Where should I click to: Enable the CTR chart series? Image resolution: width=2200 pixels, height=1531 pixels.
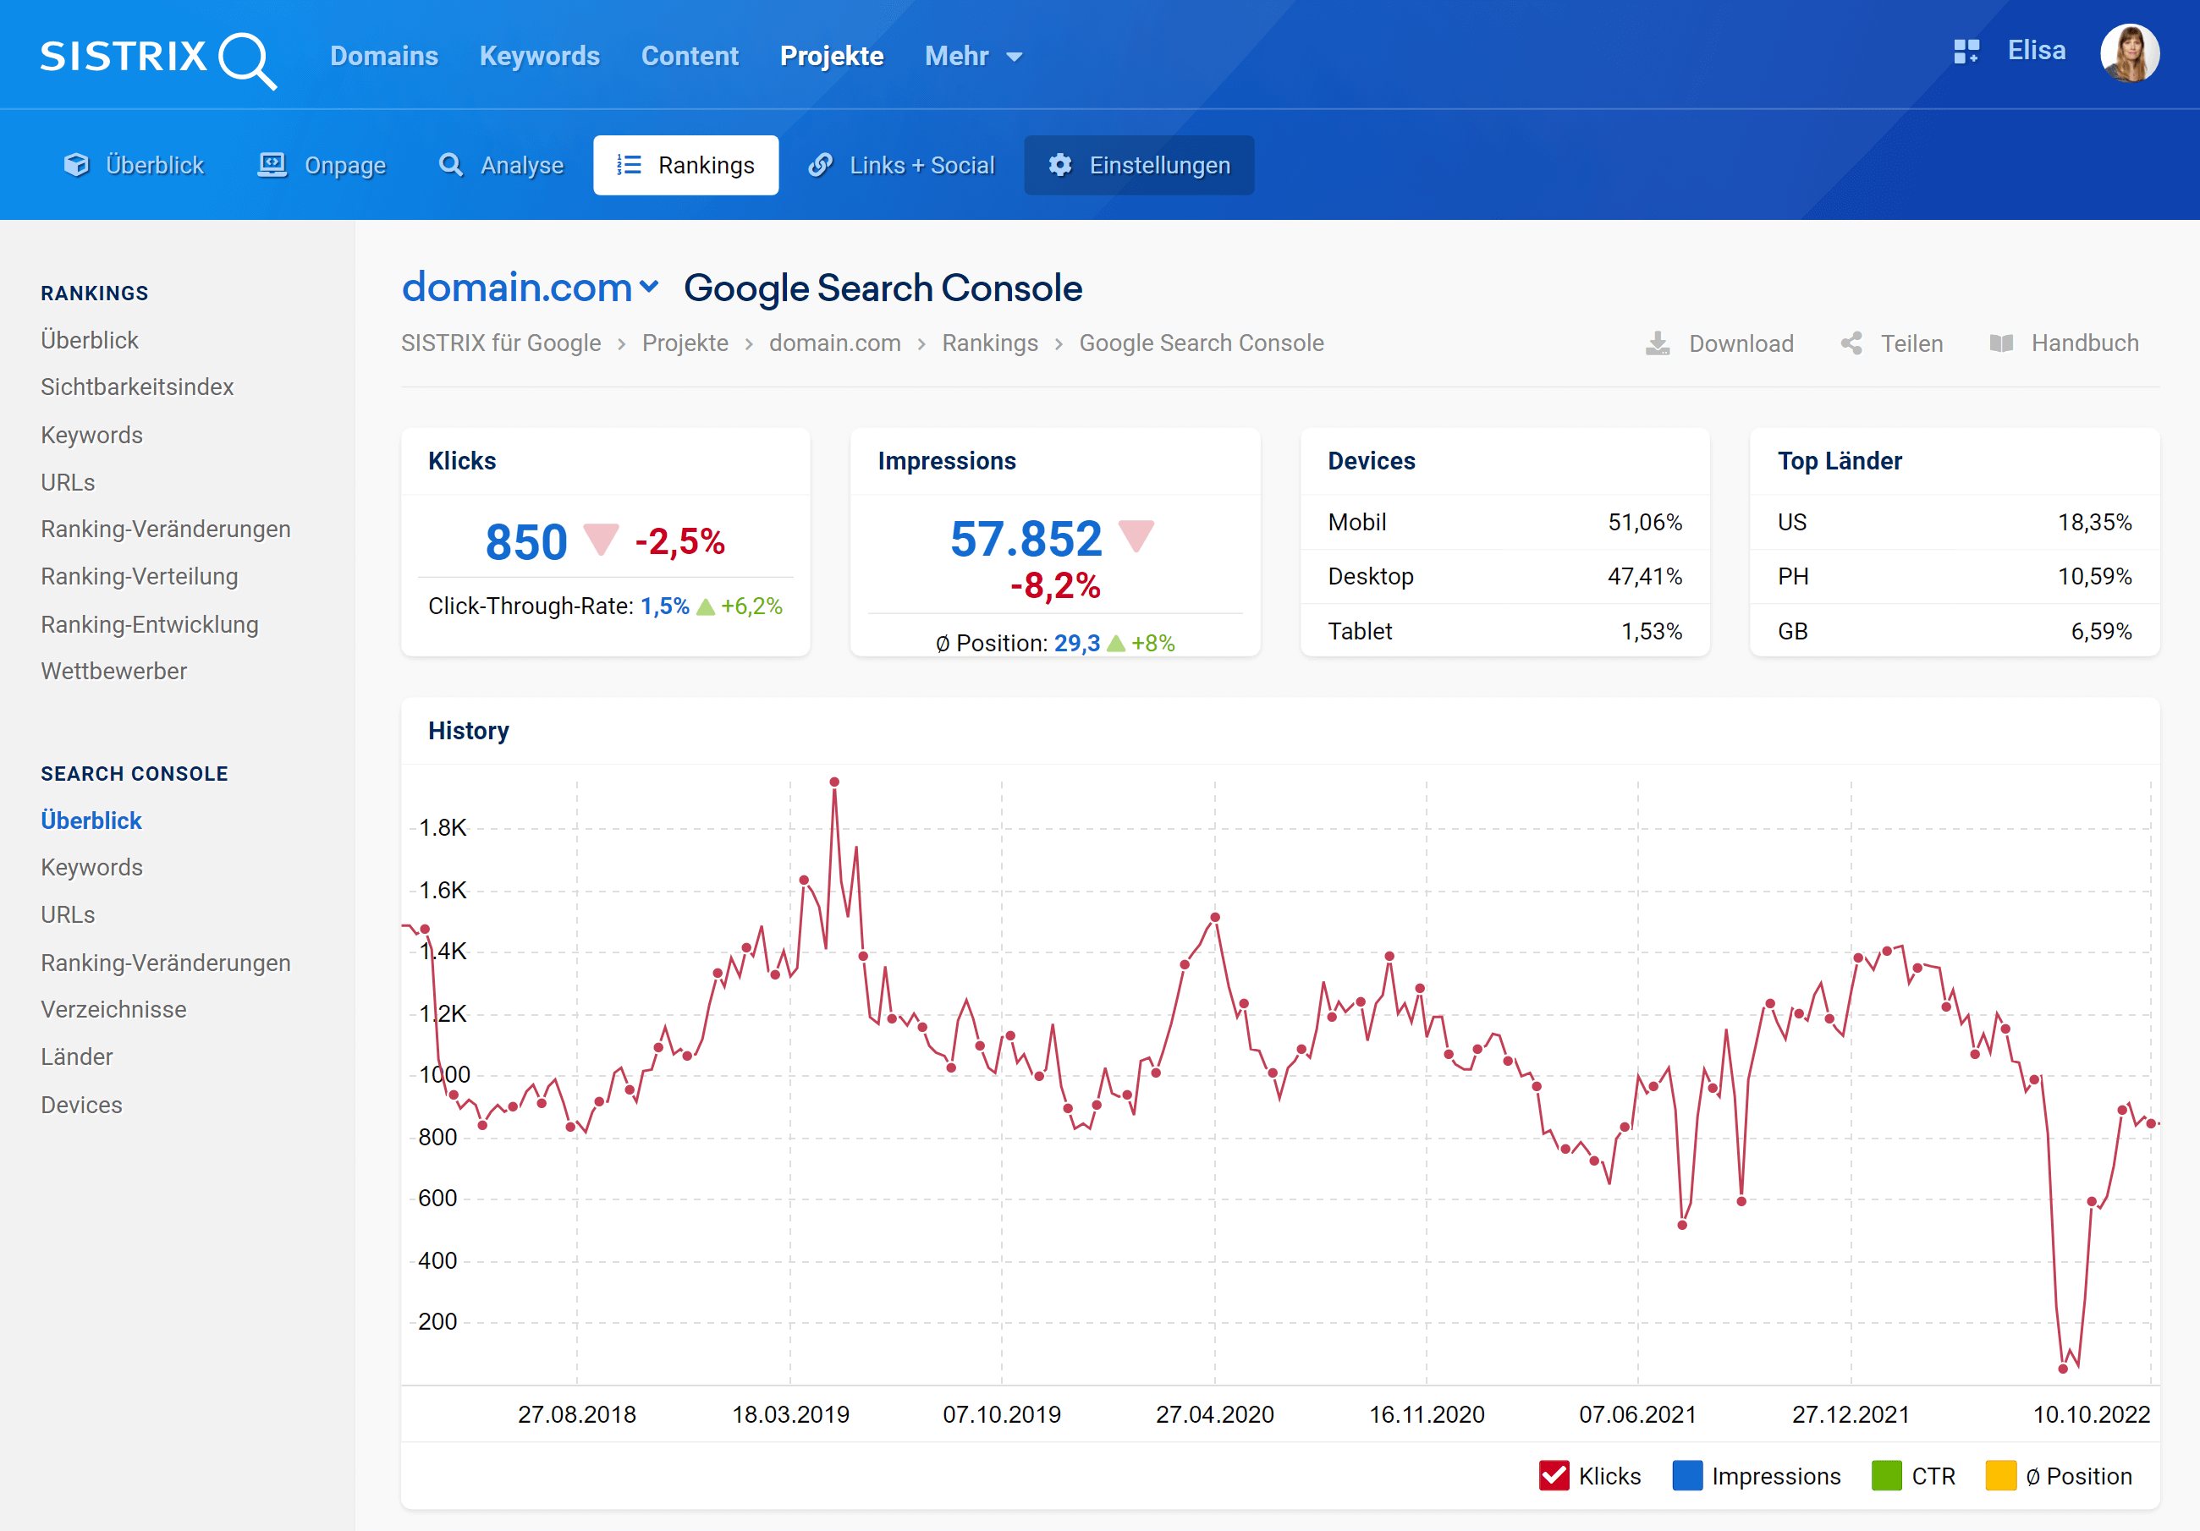pos(1886,1475)
